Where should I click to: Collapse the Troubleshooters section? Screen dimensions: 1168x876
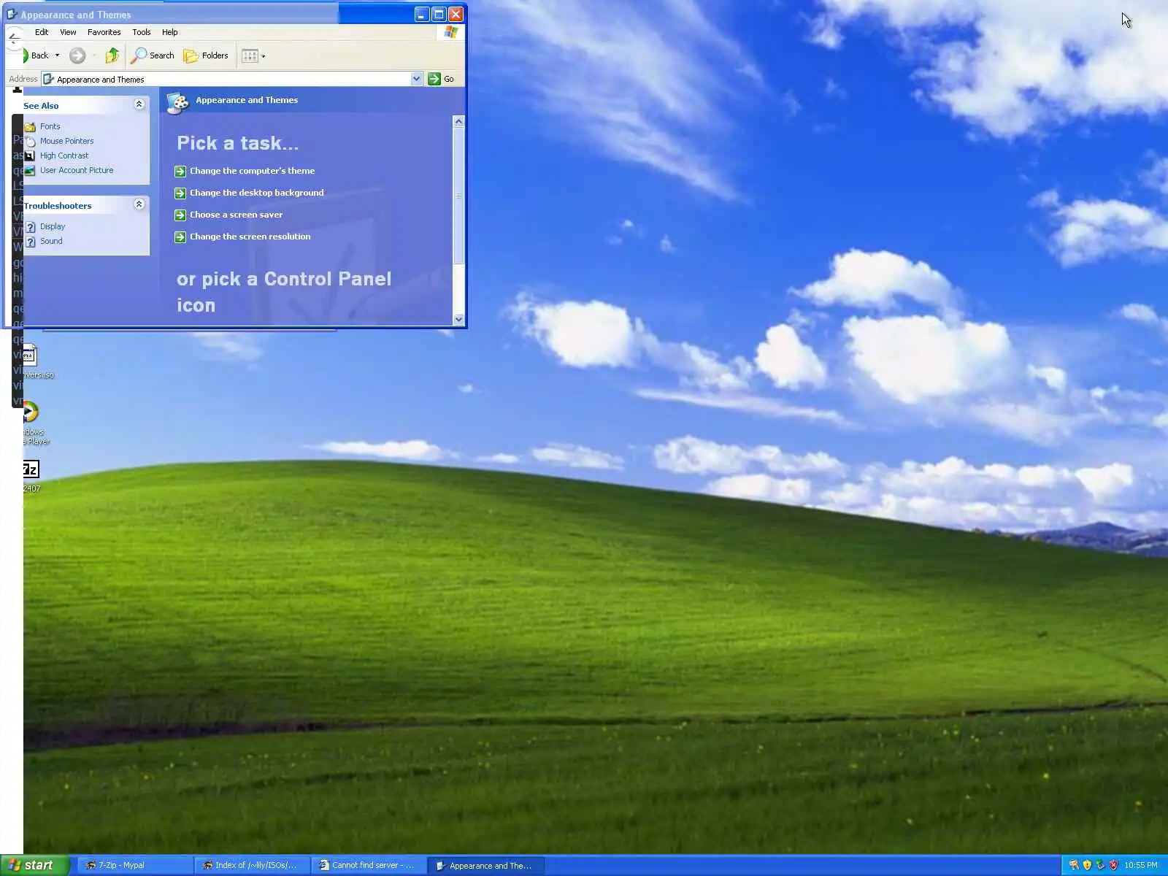coord(139,204)
